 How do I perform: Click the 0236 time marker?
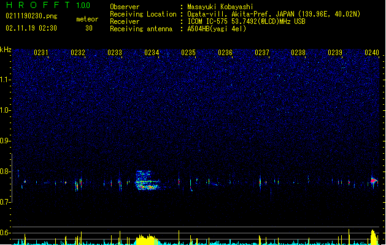point(225,53)
